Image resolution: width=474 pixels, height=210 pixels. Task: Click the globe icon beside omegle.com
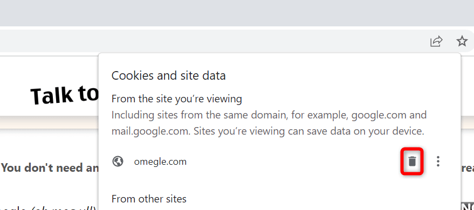click(118, 162)
